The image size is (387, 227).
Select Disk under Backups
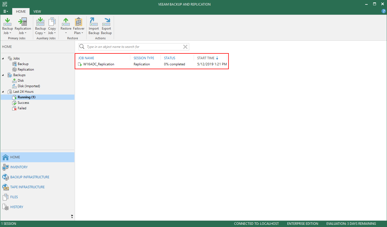click(21, 81)
